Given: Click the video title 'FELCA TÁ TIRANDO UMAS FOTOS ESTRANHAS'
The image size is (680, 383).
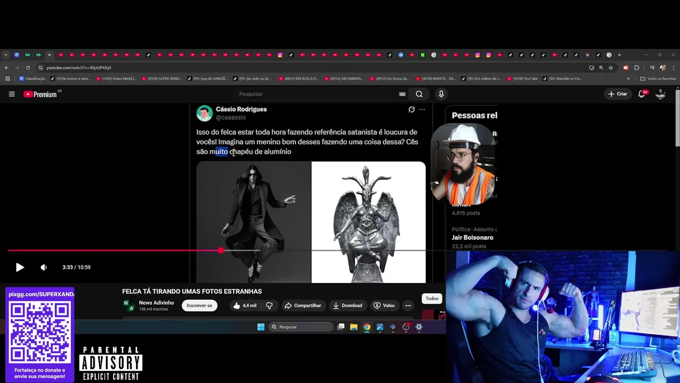Looking at the screenshot, I should 192,292.
